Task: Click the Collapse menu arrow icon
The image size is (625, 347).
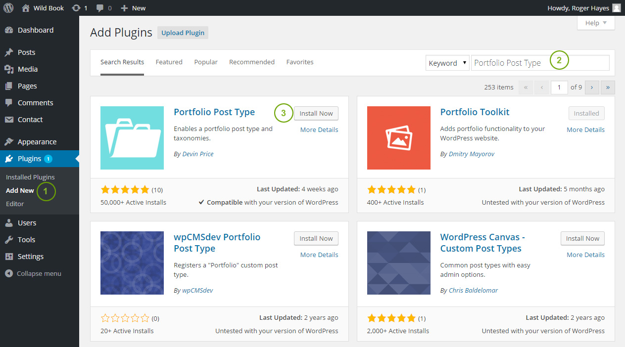Action: (8, 273)
